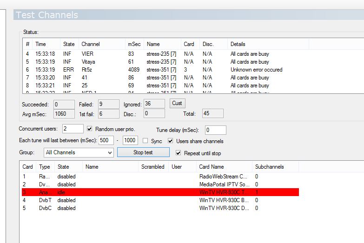
Task: Click the 1st fail value field
Action: tap(109, 114)
